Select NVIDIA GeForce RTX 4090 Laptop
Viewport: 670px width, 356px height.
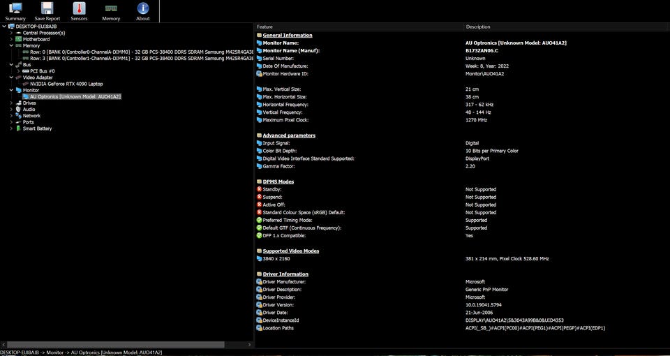[x=66, y=84]
